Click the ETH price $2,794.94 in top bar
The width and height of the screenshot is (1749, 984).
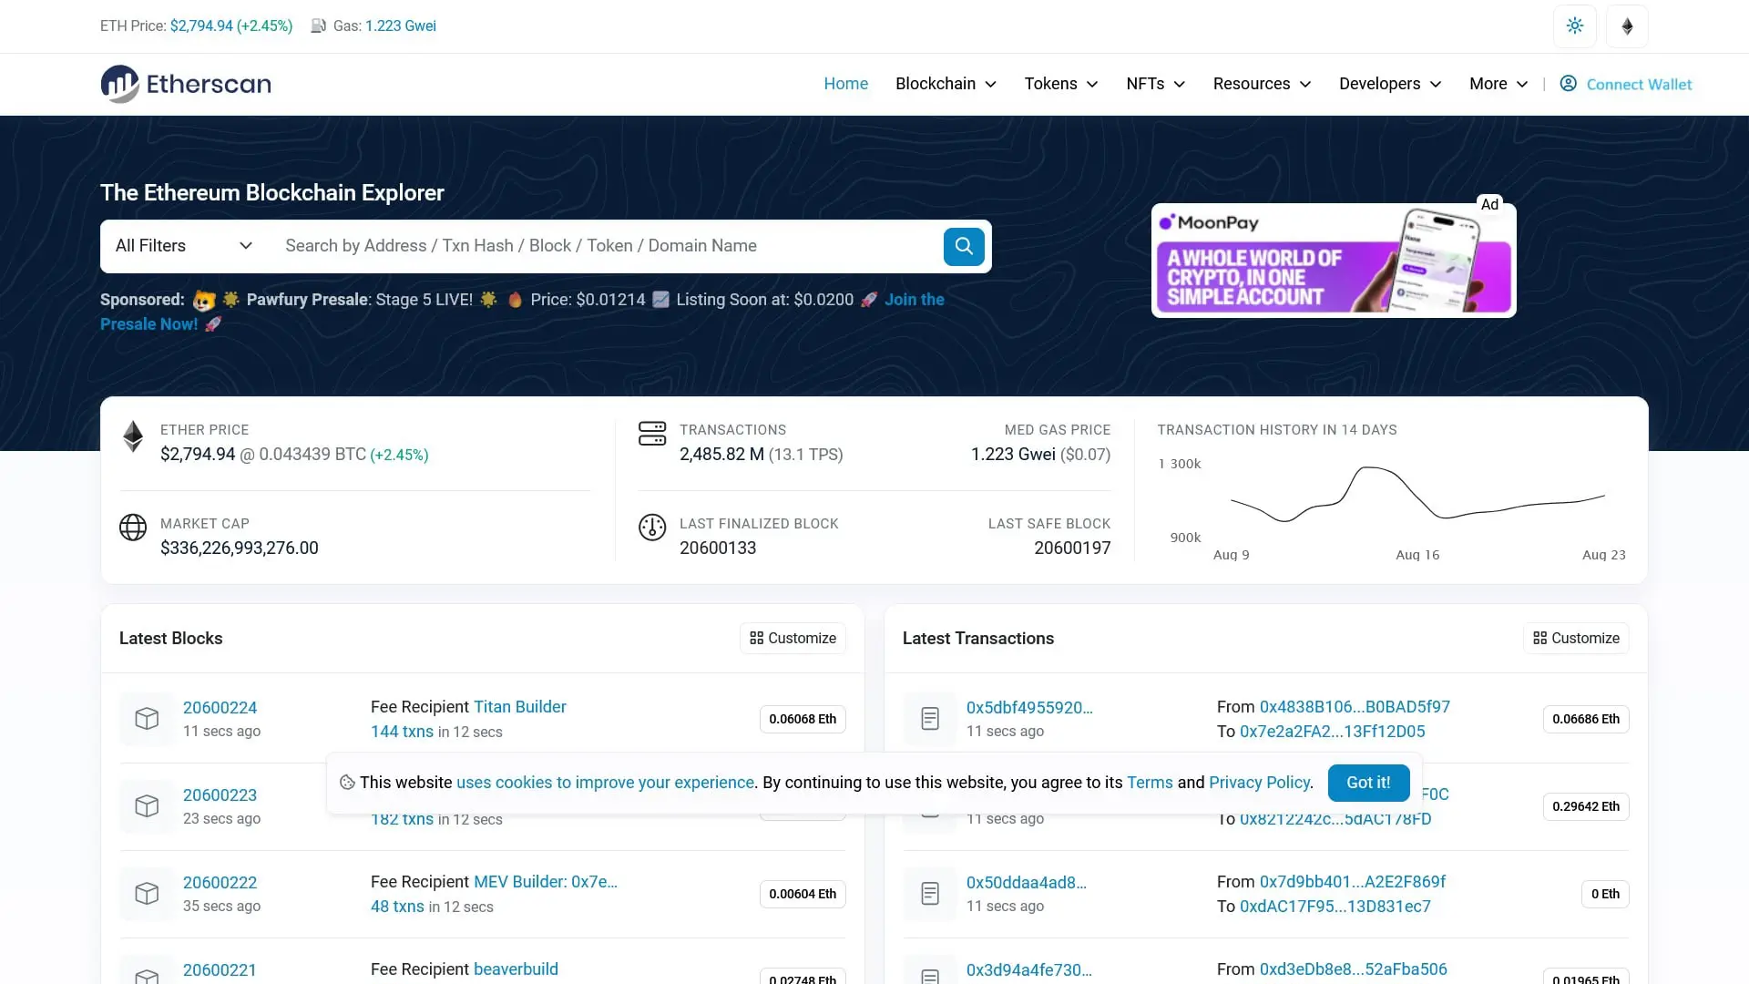coord(200,26)
